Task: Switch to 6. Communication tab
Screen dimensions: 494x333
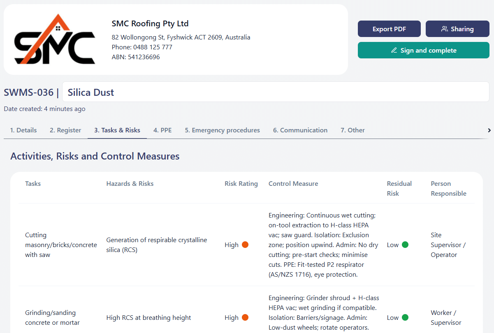Action: pos(300,130)
